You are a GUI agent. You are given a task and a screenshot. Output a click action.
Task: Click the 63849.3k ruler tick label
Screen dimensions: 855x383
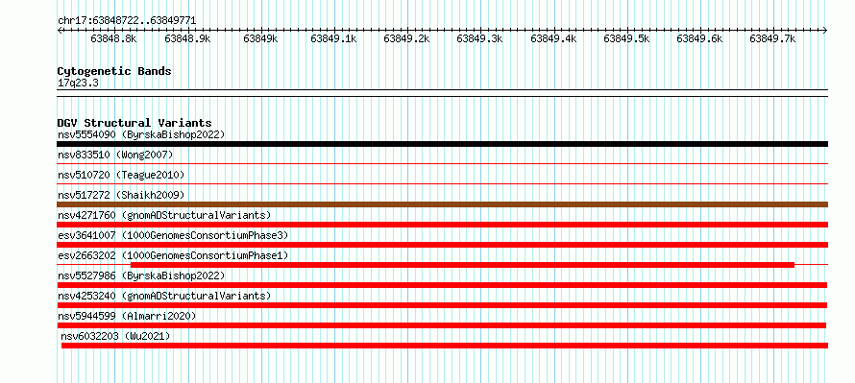coord(479,38)
